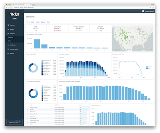This screenshot has height=133, width=160.
Task: Reload the page with refresh icon
Action: (x=11, y=8)
